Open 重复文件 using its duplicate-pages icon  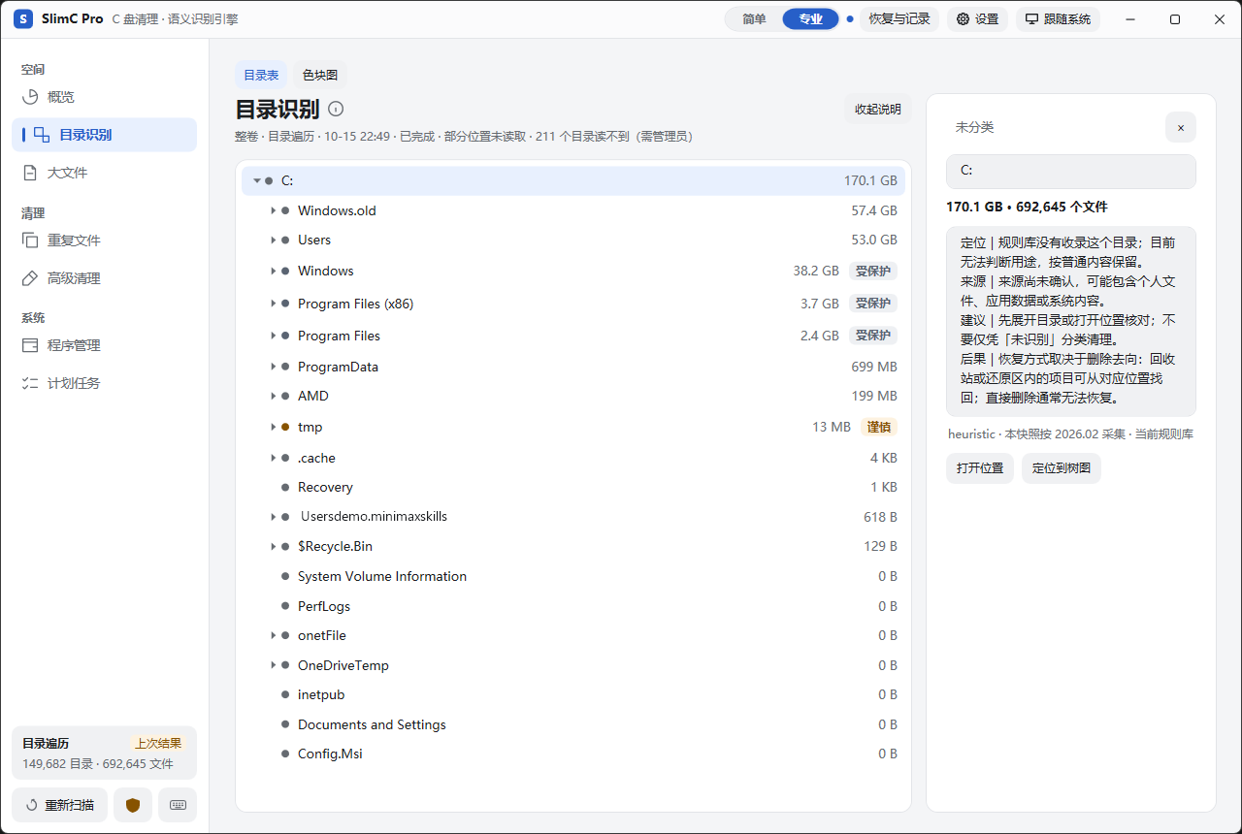30,241
